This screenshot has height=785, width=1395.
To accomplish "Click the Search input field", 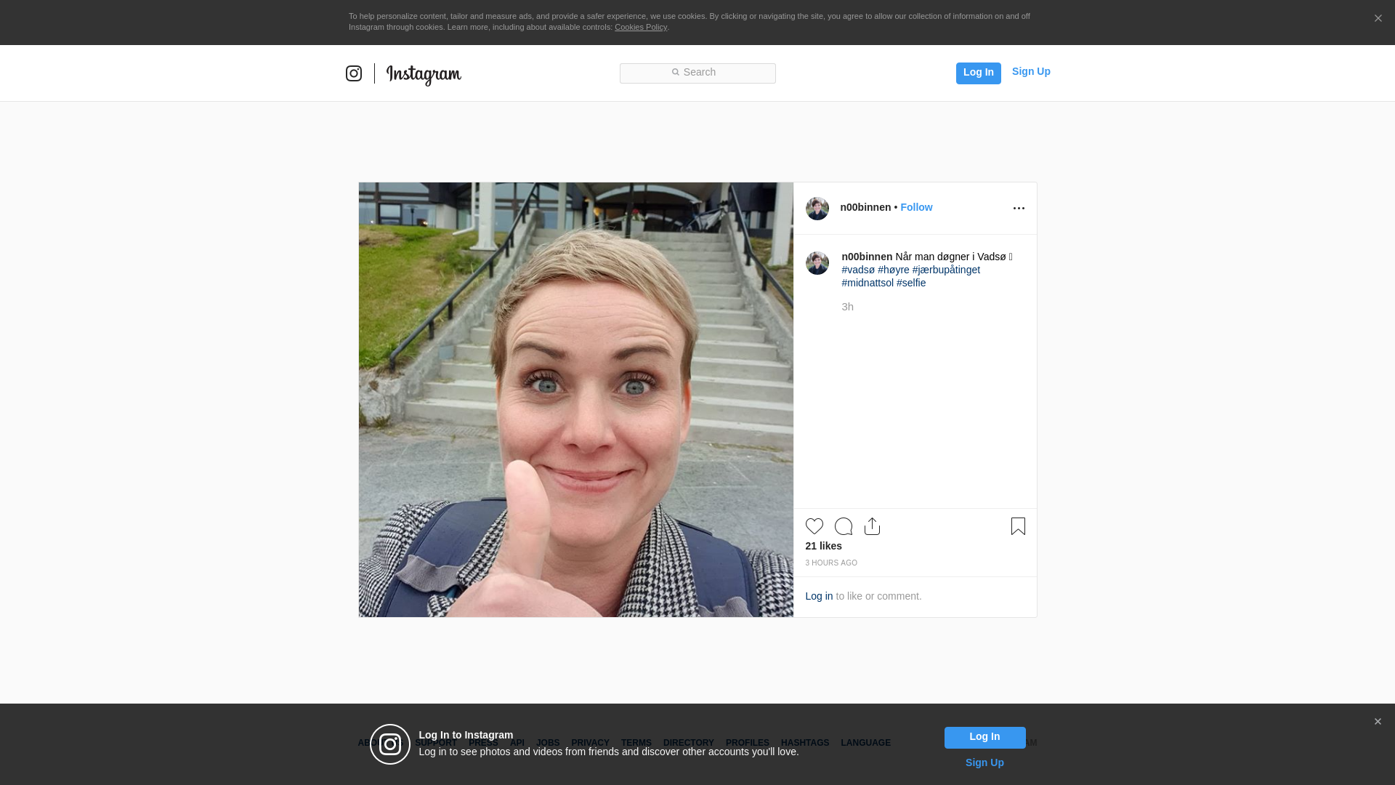I will click(697, 73).
